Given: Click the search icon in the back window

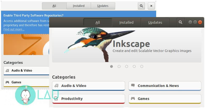Looking at the screenshot, I should [141, 6].
